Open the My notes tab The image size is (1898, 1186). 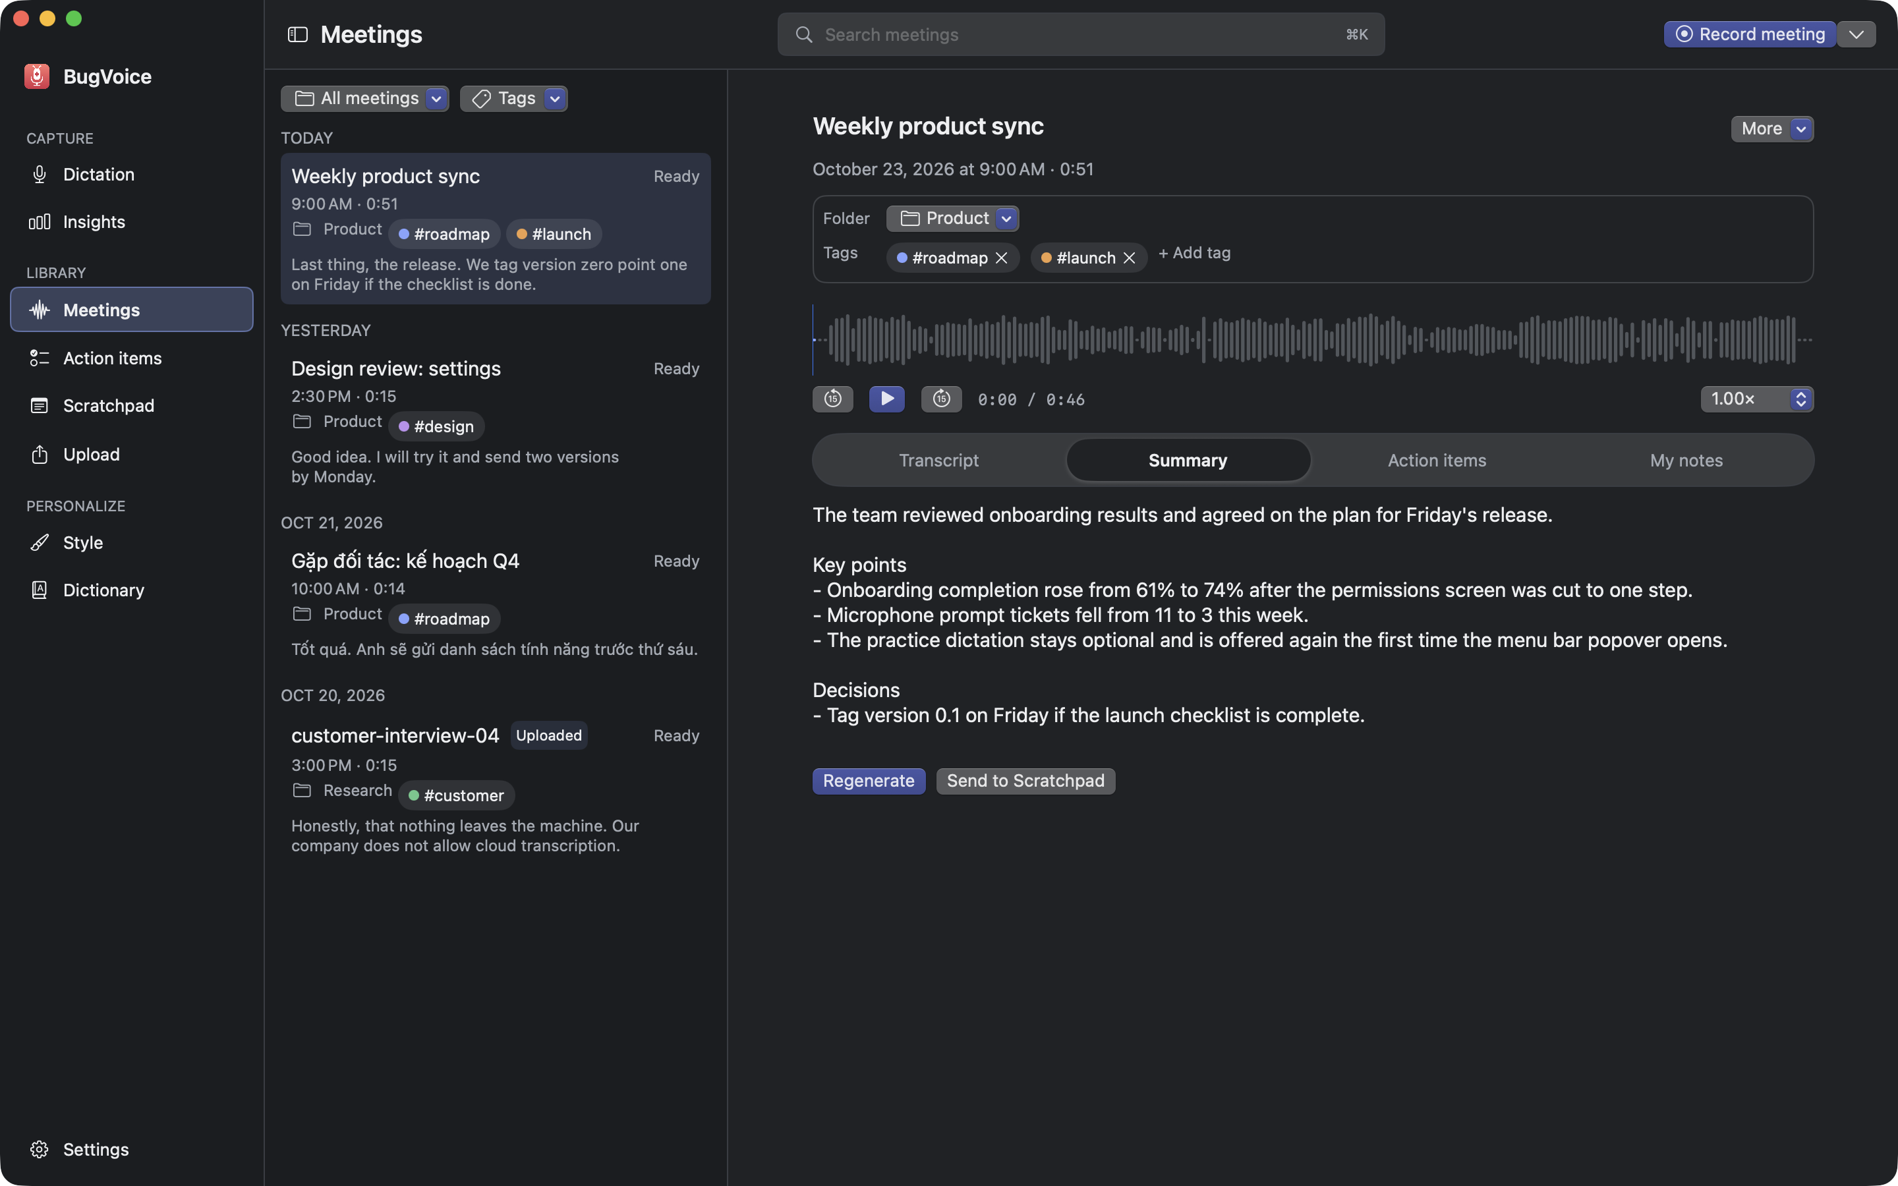point(1686,461)
